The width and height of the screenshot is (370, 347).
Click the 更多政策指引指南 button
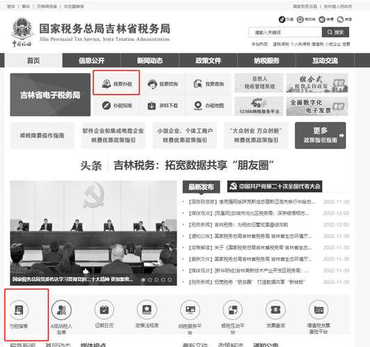pyautogui.click(x=320, y=135)
